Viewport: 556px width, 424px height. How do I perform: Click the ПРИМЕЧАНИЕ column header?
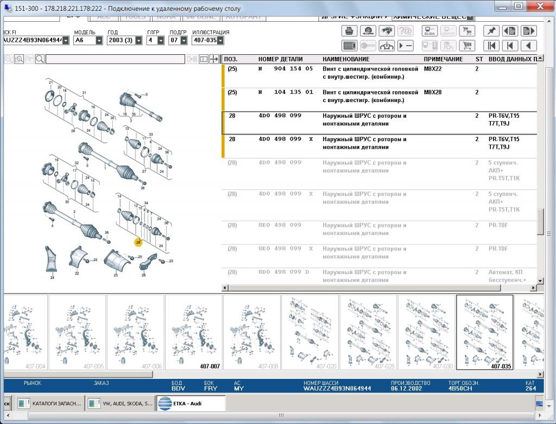pyautogui.click(x=443, y=59)
